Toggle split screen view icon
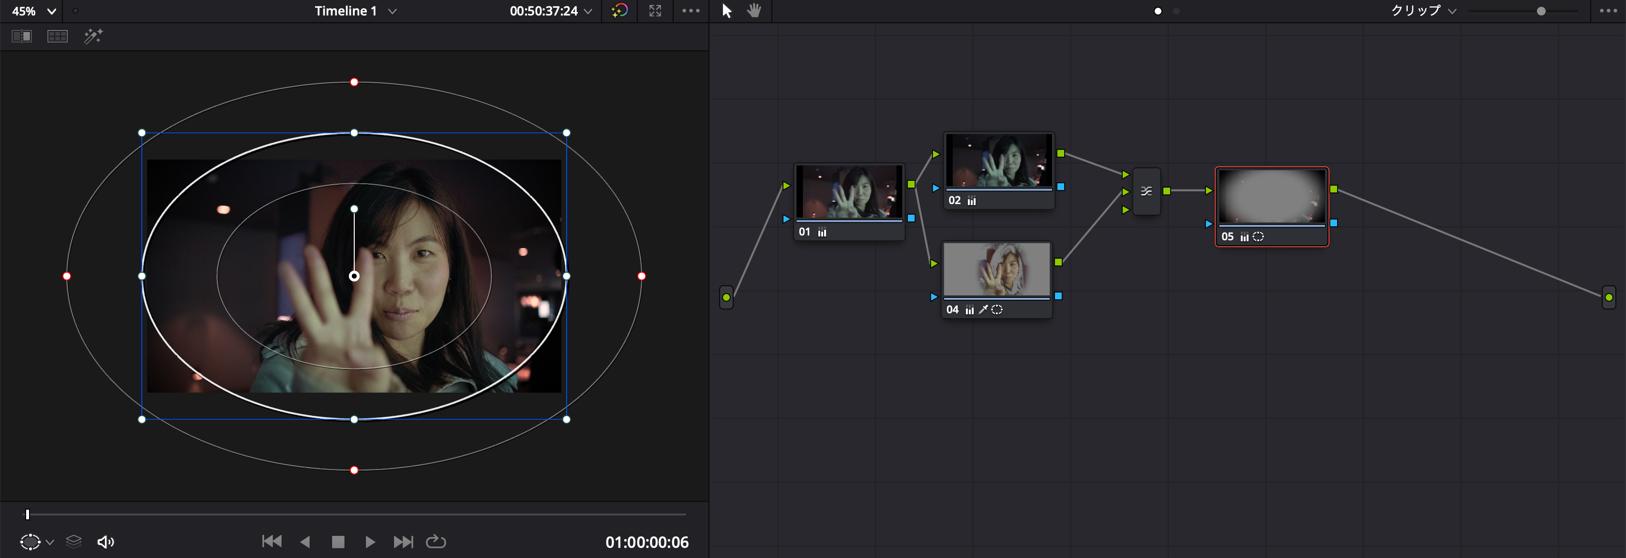The height and width of the screenshot is (558, 1626). [58, 37]
